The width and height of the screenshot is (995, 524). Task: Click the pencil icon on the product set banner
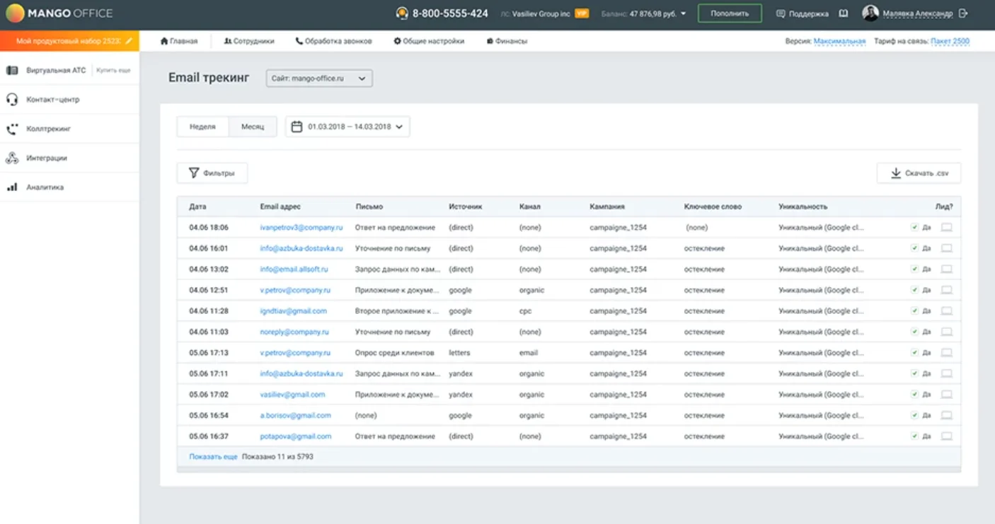(129, 41)
